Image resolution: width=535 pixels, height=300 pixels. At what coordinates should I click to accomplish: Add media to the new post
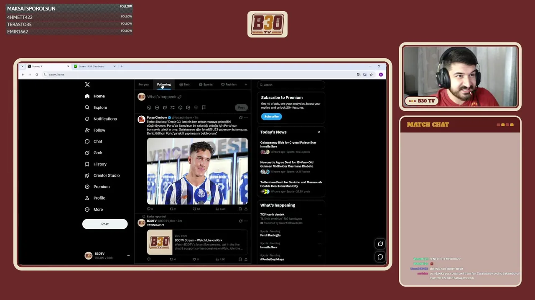tap(149, 107)
